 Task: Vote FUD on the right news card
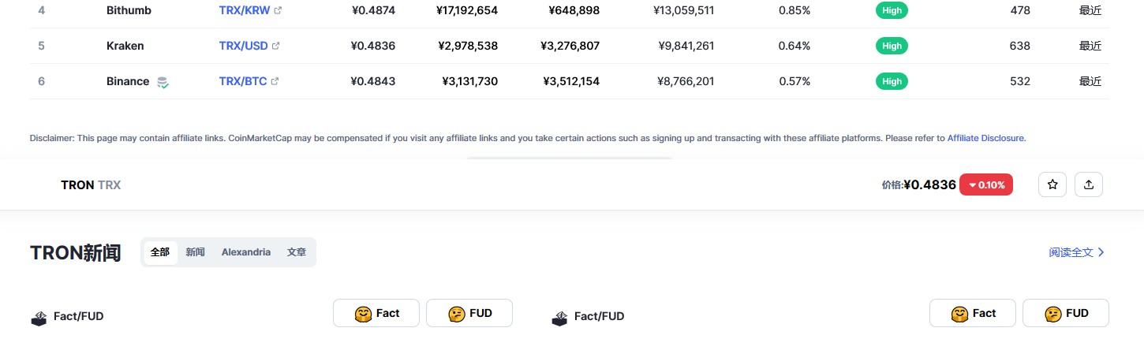coord(1066,313)
